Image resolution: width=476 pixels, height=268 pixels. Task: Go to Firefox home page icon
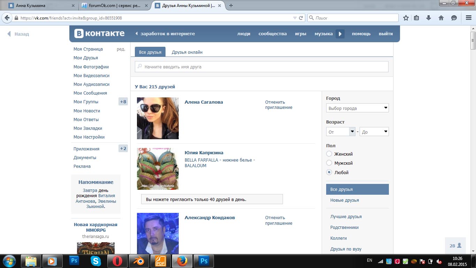pos(441,18)
